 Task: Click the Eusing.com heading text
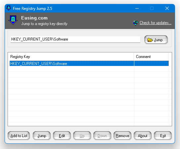pos(34,18)
